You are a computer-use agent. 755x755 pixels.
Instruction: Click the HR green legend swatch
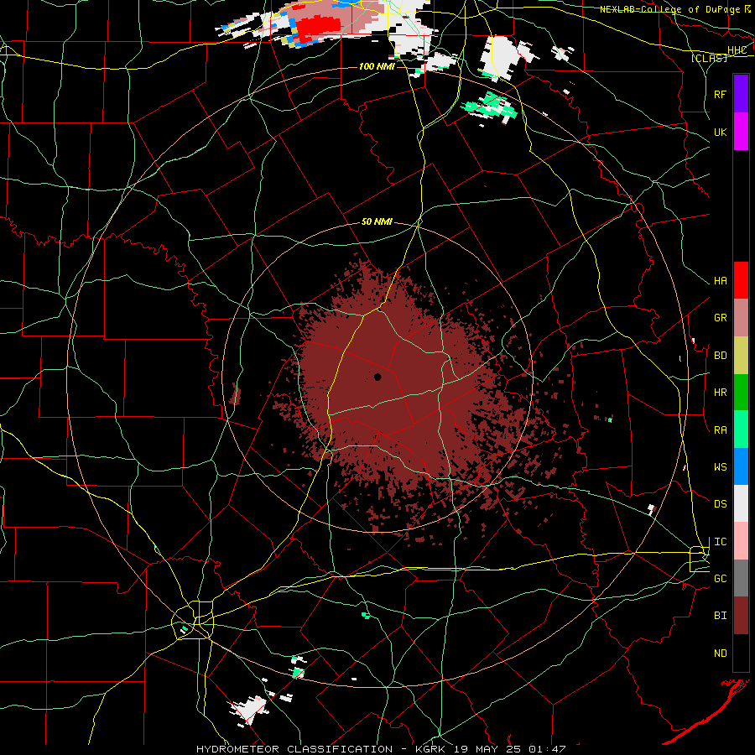point(741,393)
